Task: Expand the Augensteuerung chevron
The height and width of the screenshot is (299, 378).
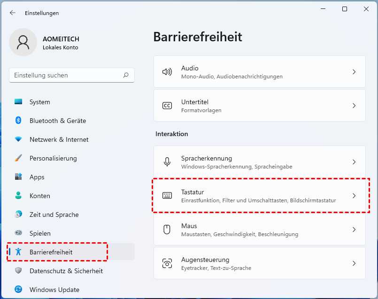Action: click(x=354, y=263)
